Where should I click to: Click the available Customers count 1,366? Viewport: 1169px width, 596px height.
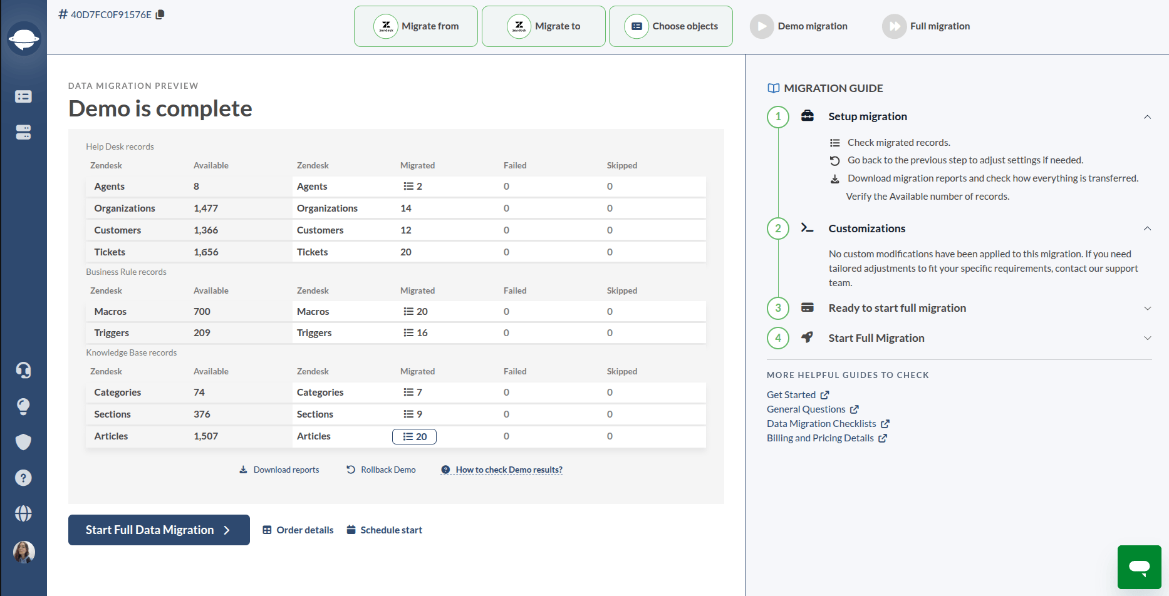click(x=206, y=230)
